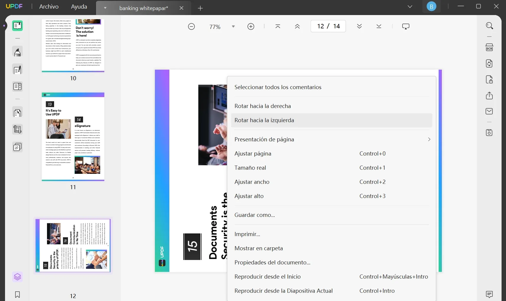Choose Imprimir... entry
506x301 pixels.
332,234
